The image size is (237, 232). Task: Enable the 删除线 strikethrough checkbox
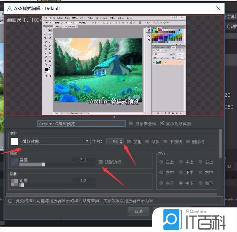click(x=188, y=141)
